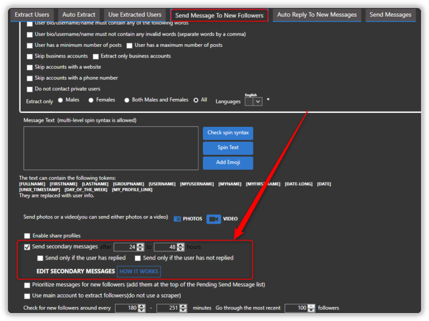Tick Do not contact private users
The image size is (429, 321).
click(x=30, y=89)
